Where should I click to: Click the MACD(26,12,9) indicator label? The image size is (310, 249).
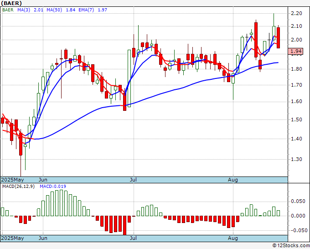click(18, 187)
